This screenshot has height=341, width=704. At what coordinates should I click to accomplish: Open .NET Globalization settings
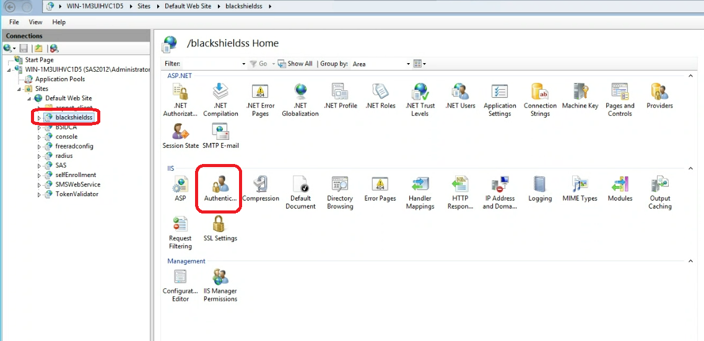click(x=300, y=100)
